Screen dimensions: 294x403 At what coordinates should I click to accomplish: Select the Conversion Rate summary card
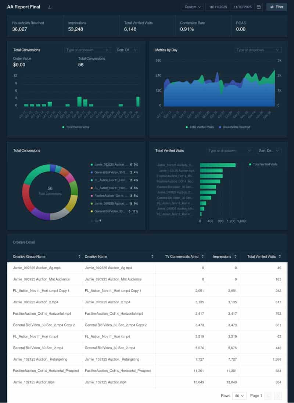(203, 26)
